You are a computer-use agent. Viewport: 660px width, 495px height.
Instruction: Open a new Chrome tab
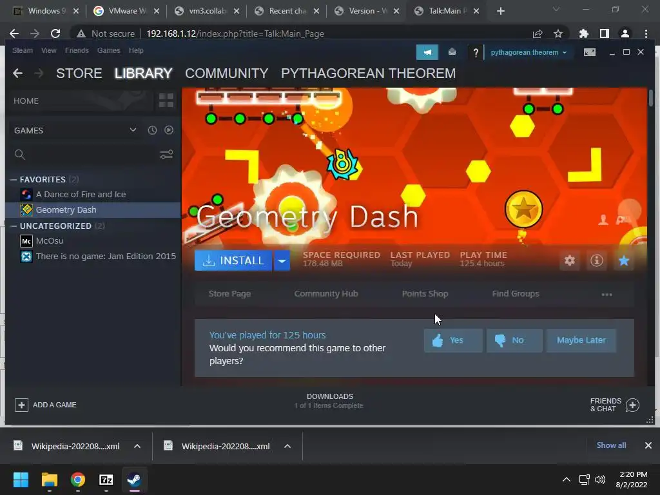tap(500, 12)
